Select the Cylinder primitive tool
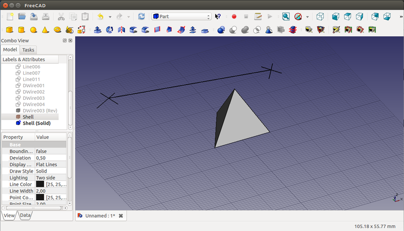Image resolution: width=404 pixels, height=231 pixels. 22,30
